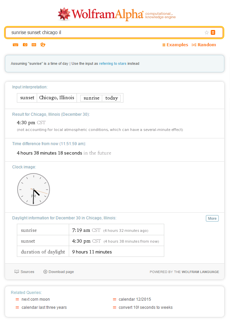
Task: Click the '4 hours 38 minutes from now' value
Action: pos(131,241)
